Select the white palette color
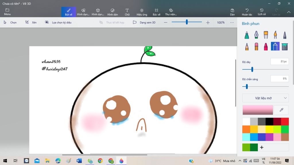Screen dimensions: 294x165 click(246, 121)
